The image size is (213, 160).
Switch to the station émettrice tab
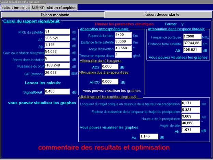click(15, 8)
